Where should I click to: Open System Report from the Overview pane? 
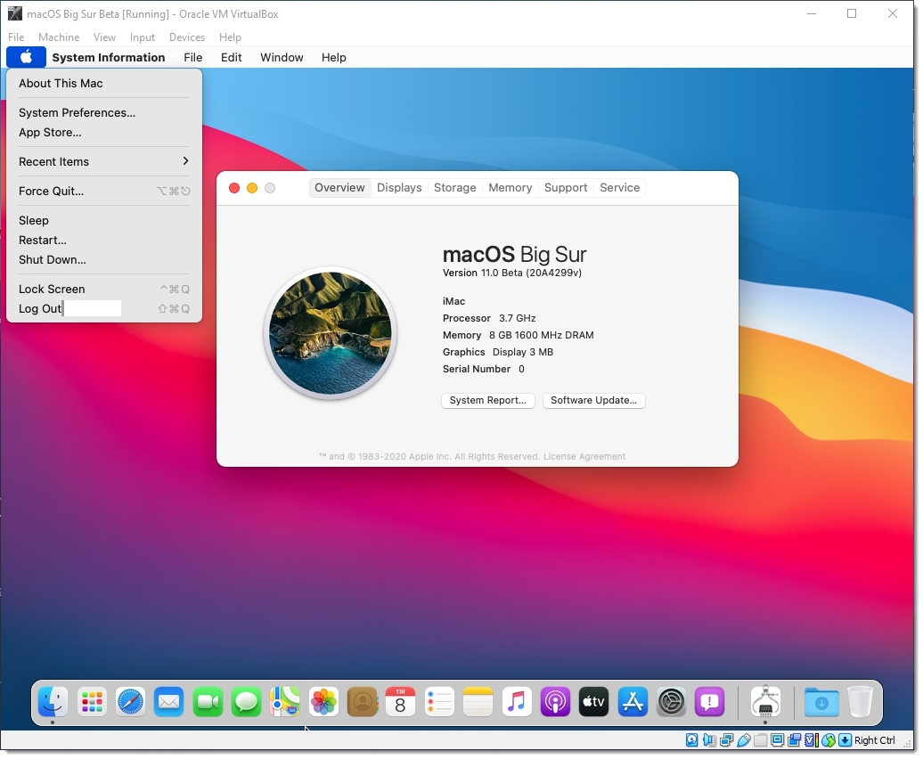(487, 400)
